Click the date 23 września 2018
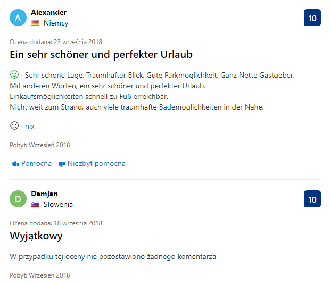The image size is (330, 285). click(x=78, y=41)
